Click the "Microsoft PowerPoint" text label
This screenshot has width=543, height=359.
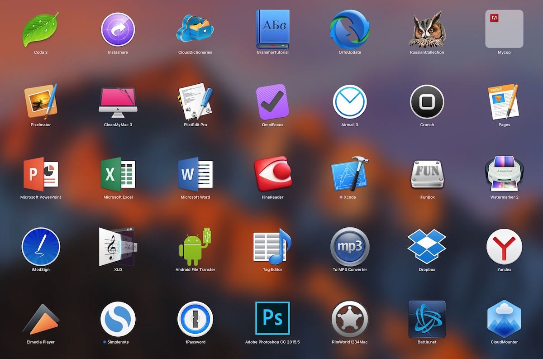pyautogui.click(x=41, y=197)
